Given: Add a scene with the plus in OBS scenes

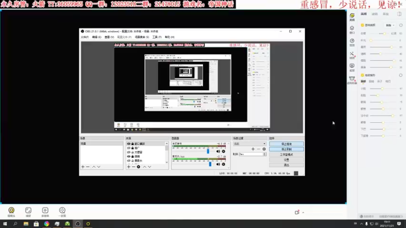Looking at the screenshot, I should pos(83,167).
